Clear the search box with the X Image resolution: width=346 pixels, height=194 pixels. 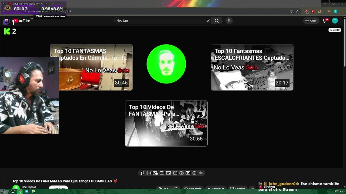[208, 20]
